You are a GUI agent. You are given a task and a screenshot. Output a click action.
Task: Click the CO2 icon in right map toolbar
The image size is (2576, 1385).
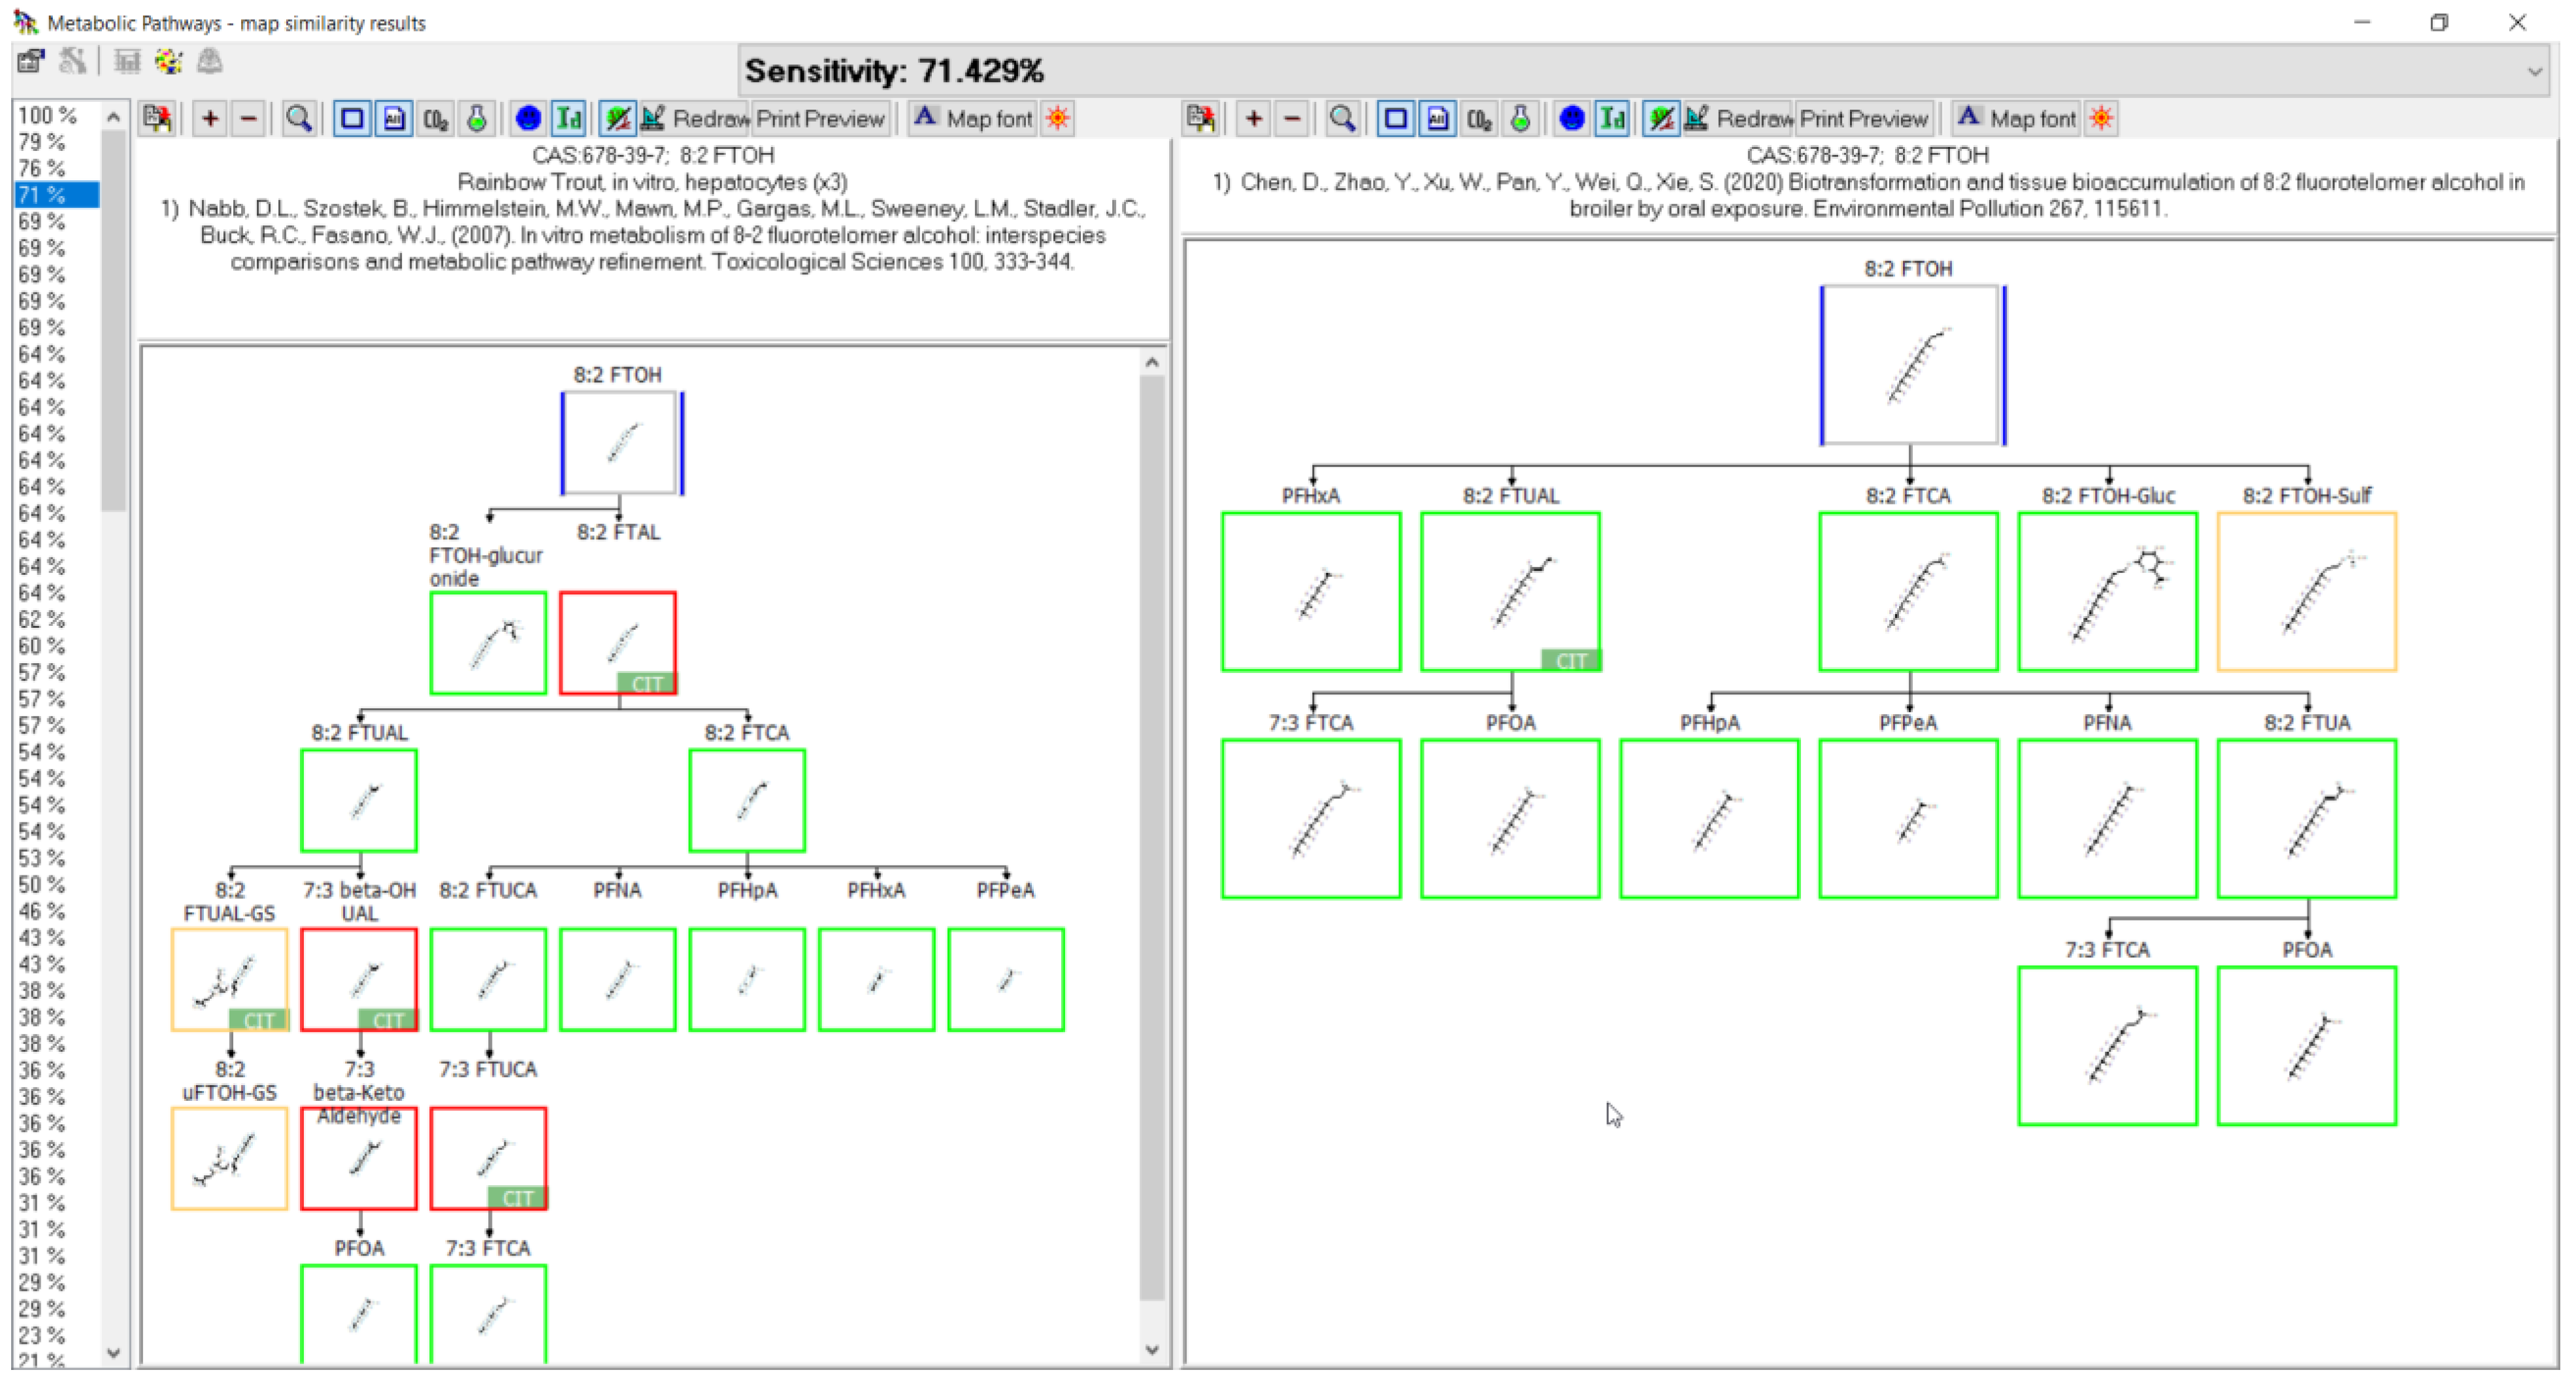[x=1479, y=119]
